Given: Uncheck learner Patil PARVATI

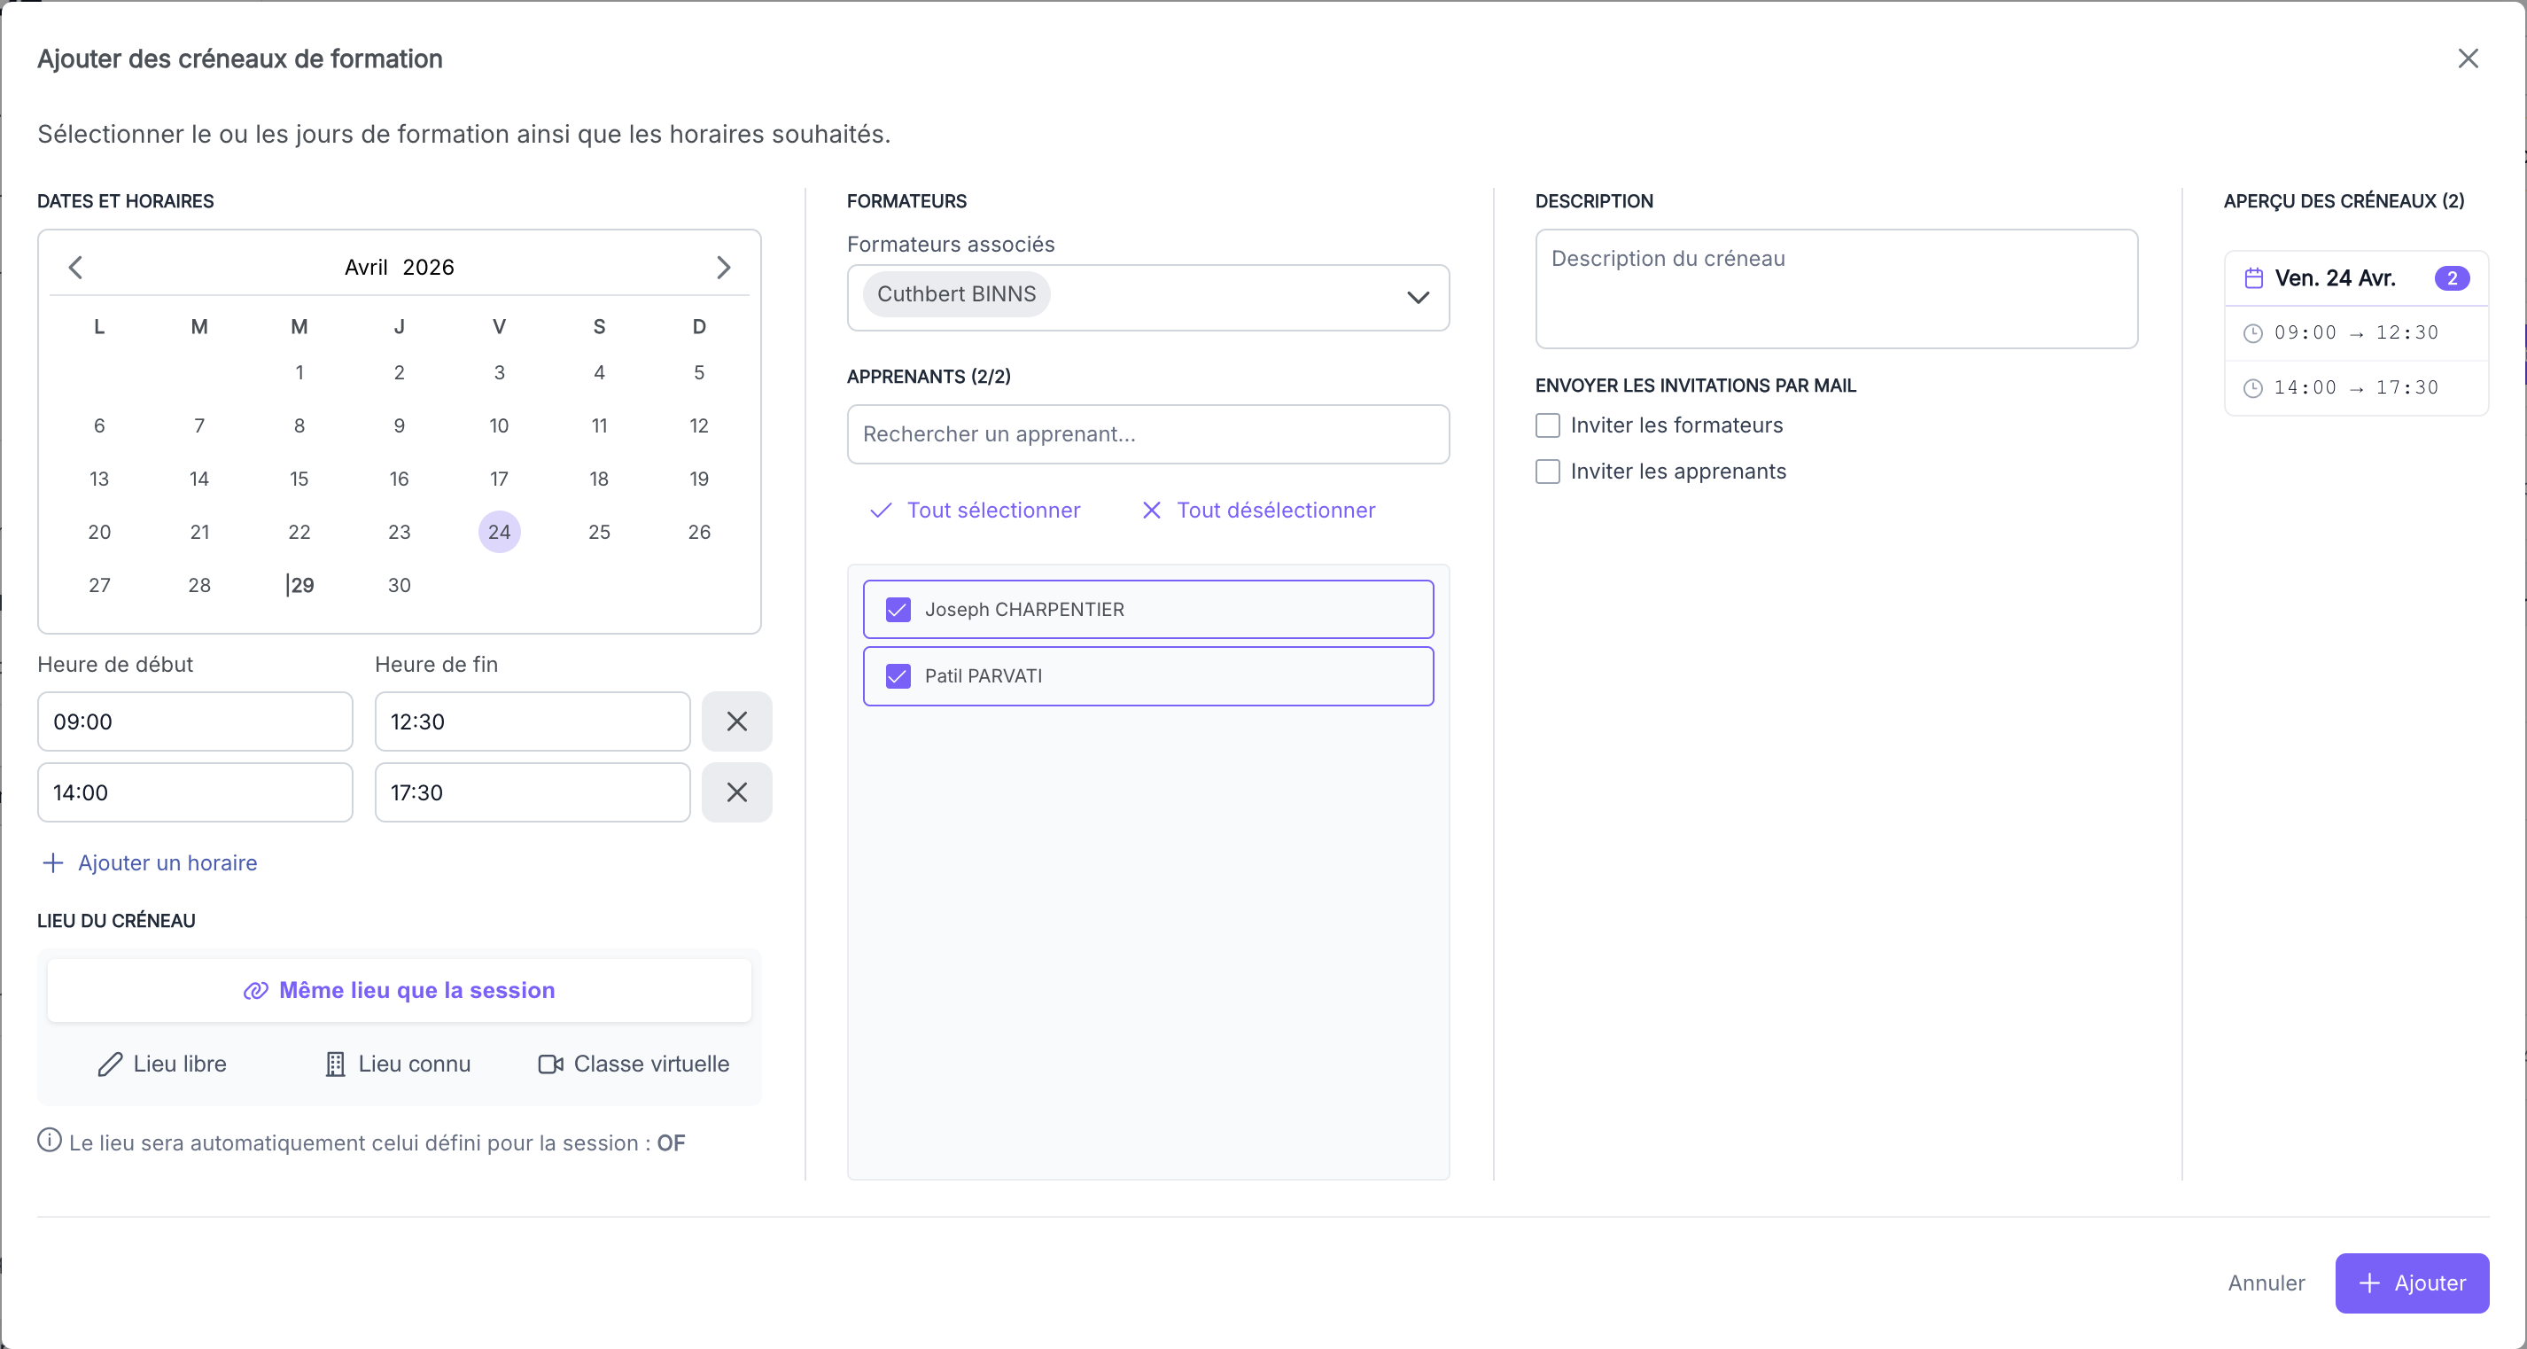Looking at the screenshot, I should (898, 676).
